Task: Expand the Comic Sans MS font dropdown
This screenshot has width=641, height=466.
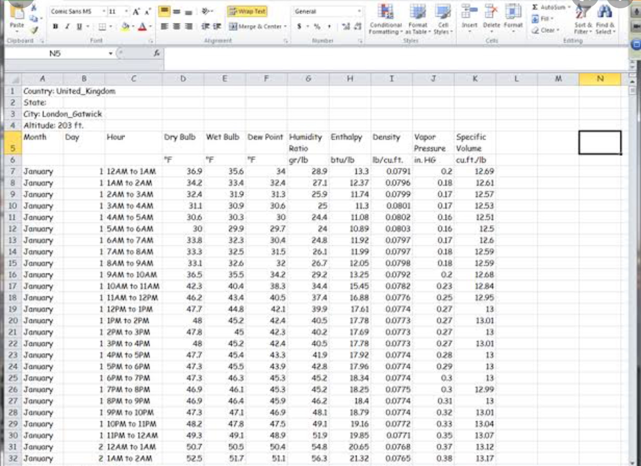Action: (x=104, y=11)
